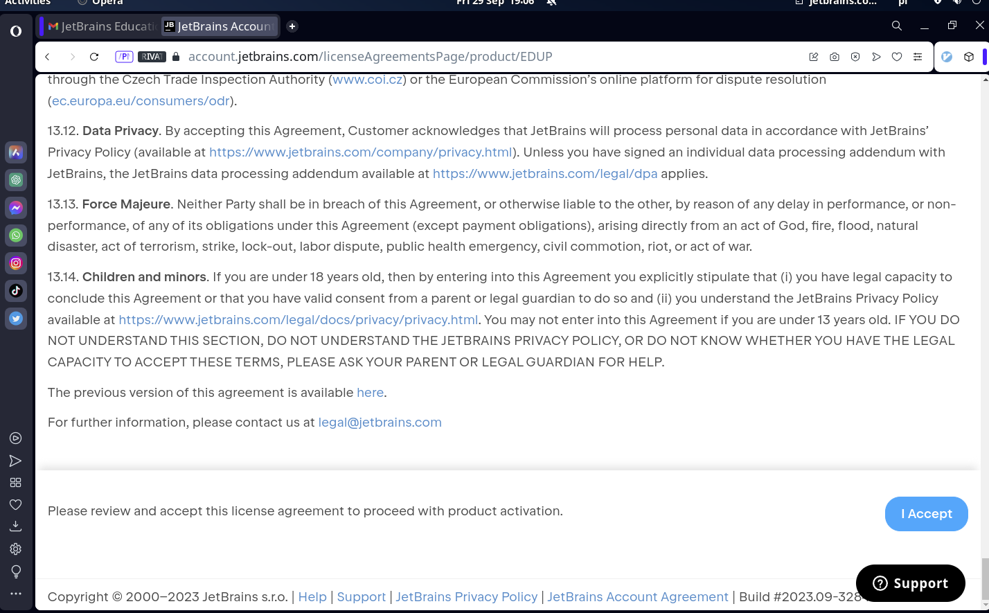This screenshot has height=613, width=989.
Task: Open sidebar three-dots setup menu
Action: click(x=15, y=594)
